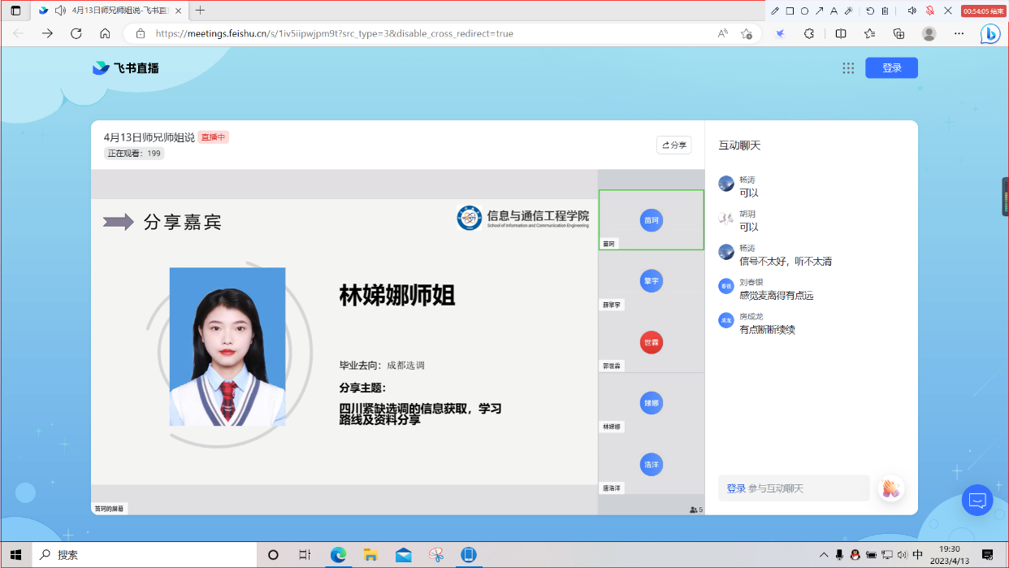The width and height of the screenshot is (1009, 568).
Task: Open the Edge favorites list
Action: click(869, 33)
